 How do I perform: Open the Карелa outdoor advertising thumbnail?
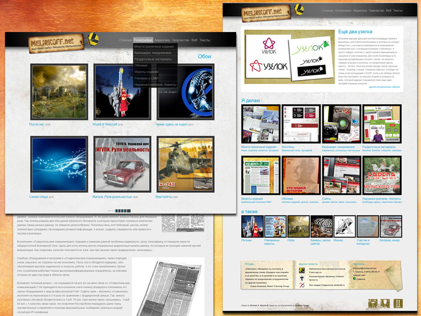(382, 175)
